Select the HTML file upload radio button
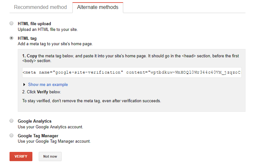Viewport: 255px width, 164px height. point(12,23)
